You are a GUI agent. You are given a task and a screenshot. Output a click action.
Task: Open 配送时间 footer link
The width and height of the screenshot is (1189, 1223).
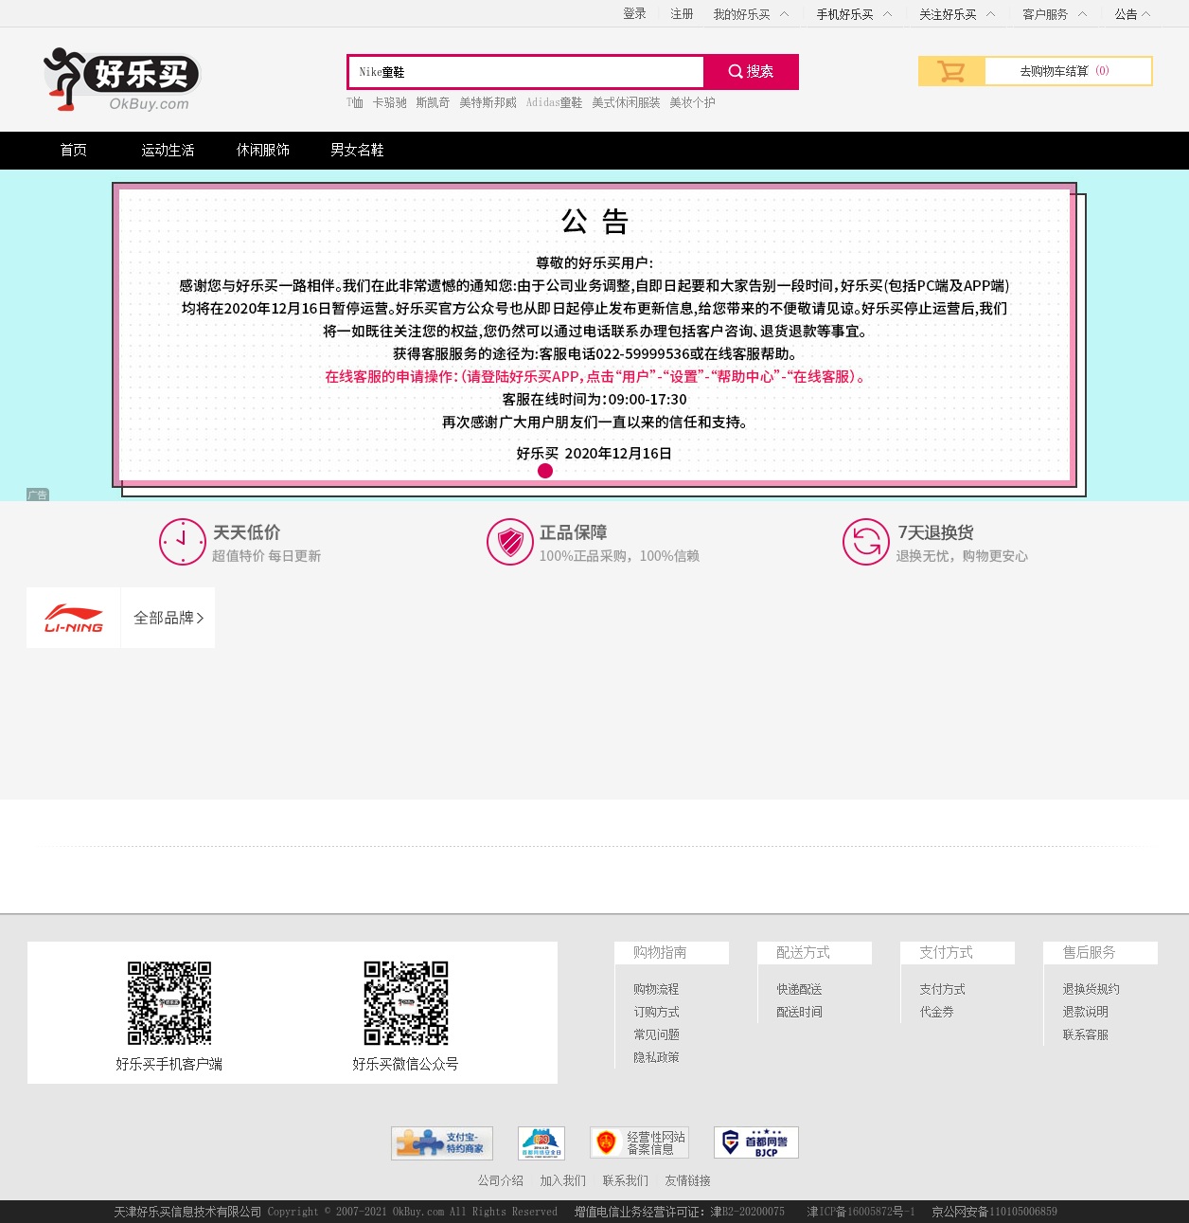click(x=799, y=1012)
